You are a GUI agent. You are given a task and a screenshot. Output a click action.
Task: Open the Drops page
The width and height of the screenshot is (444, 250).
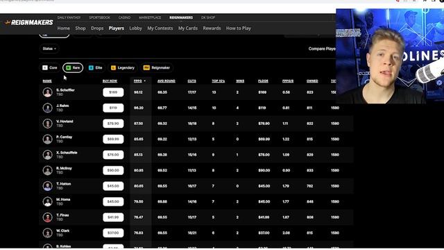(x=97, y=28)
